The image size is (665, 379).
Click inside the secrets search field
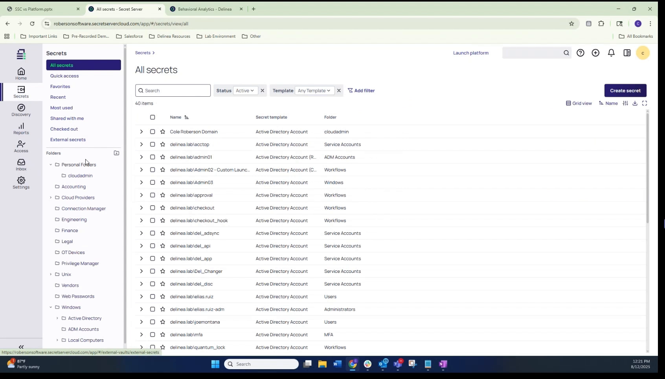[173, 90]
